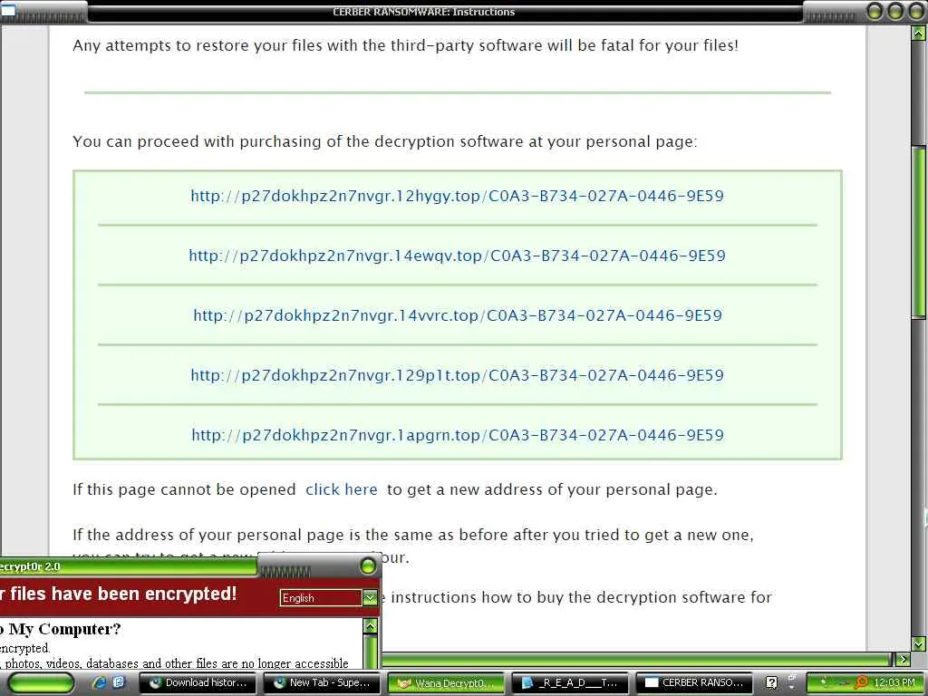Click the horizontal scrollbar thumb at bottom
The image size is (928, 696).
(636, 659)
